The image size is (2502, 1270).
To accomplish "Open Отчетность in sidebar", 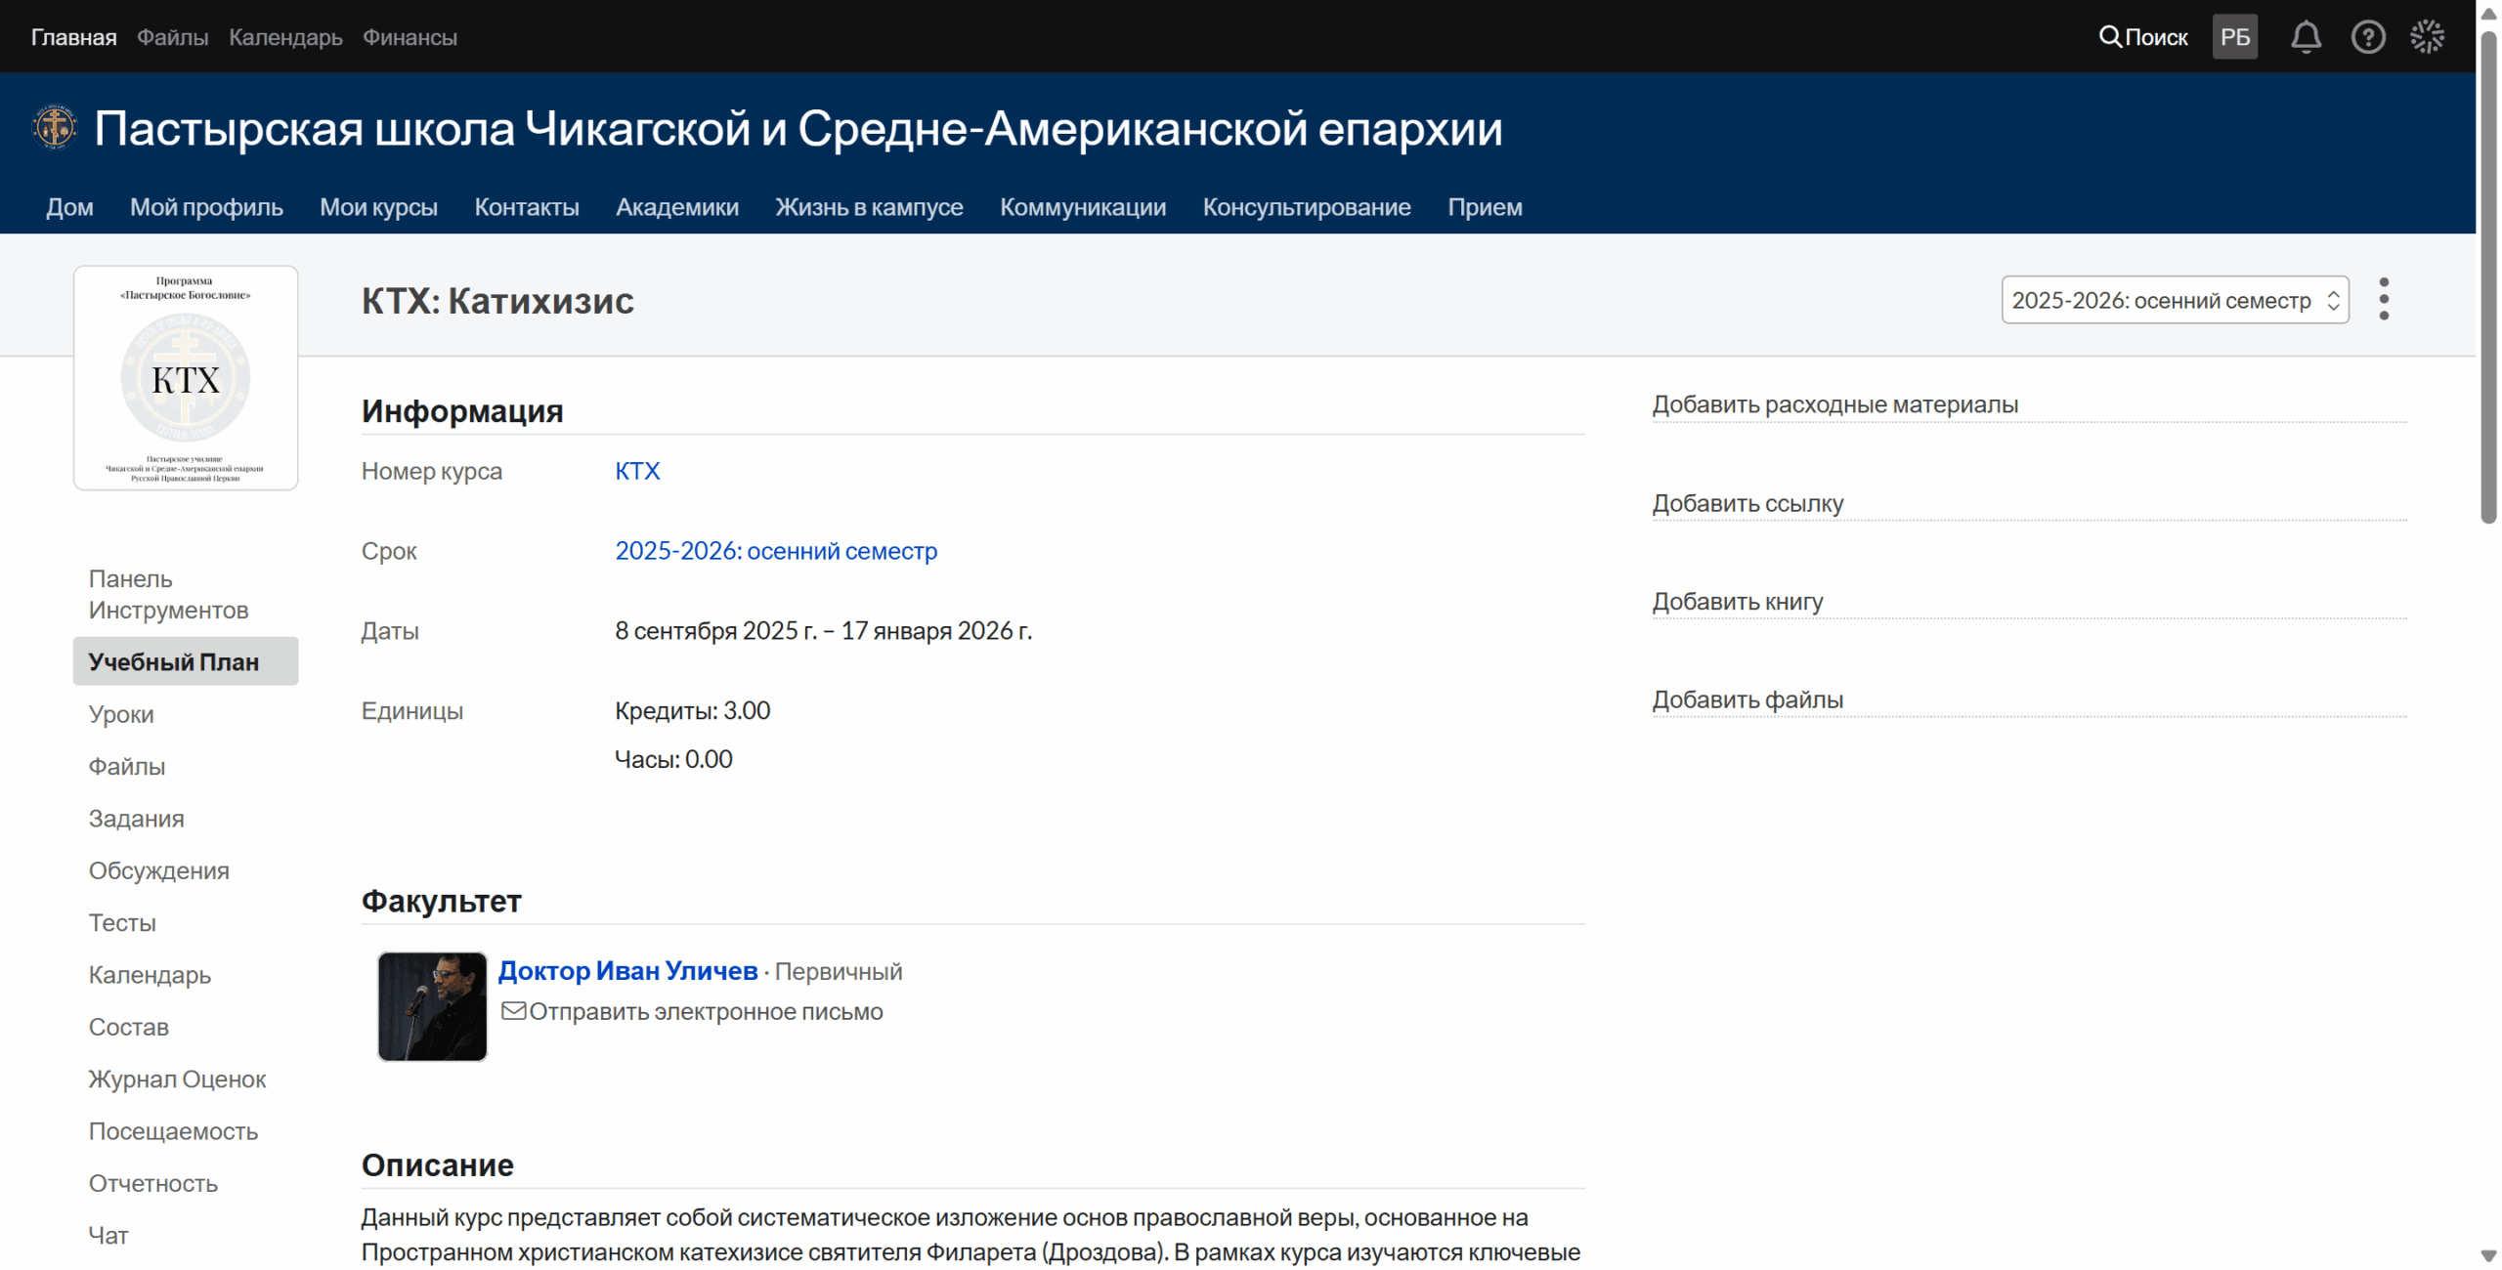I will point(152,1183).
